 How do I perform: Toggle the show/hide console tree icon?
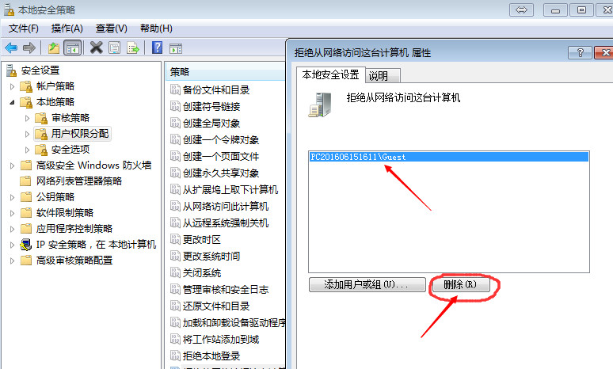(x=73, y=48)
